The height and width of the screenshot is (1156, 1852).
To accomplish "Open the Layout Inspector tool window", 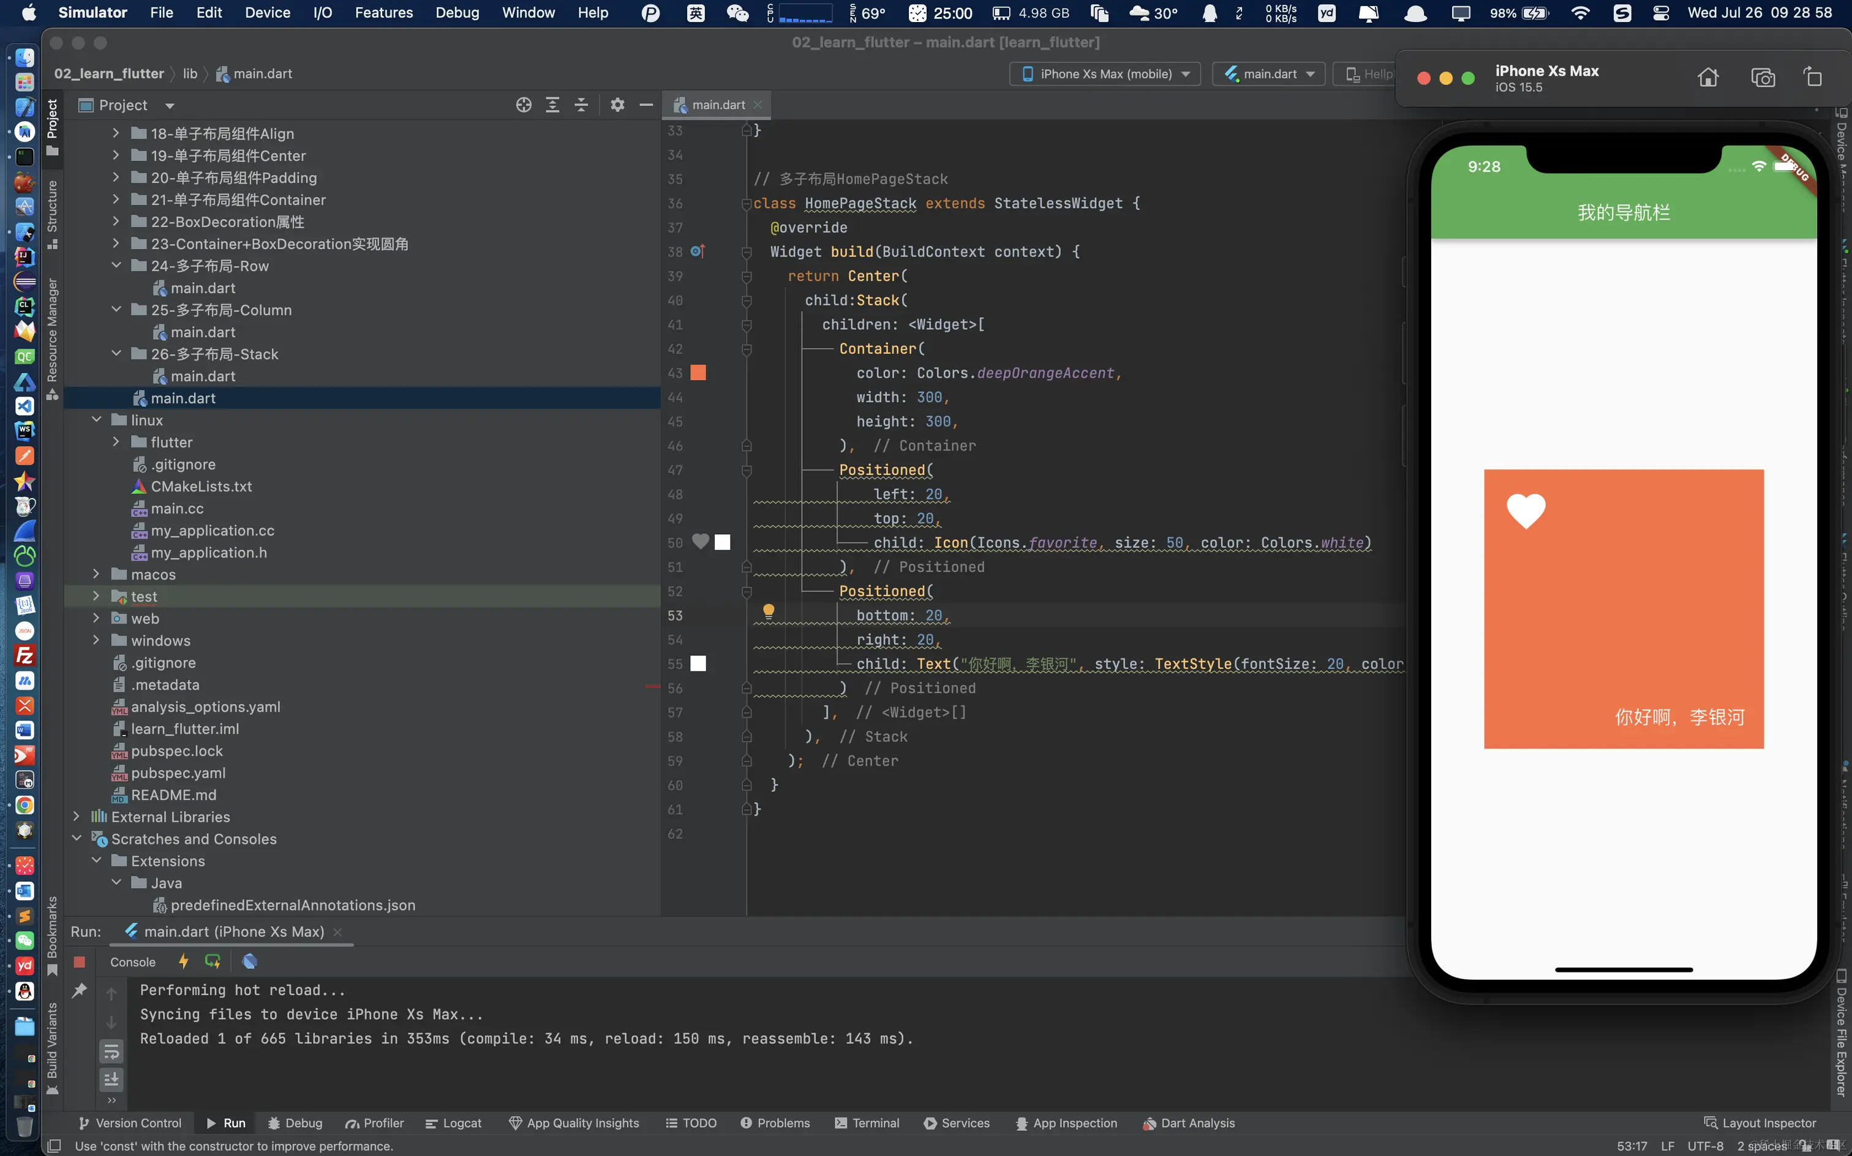I will tap(1760, 1123).
